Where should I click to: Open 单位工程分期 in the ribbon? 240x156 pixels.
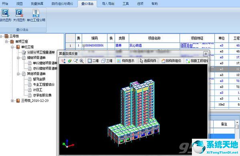point(36,15)
